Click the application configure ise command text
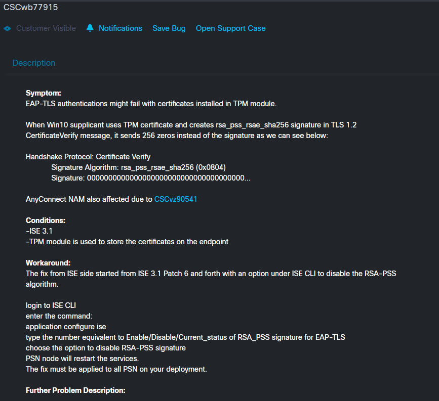This screenshot has height=401, width=439. (66, 327)
